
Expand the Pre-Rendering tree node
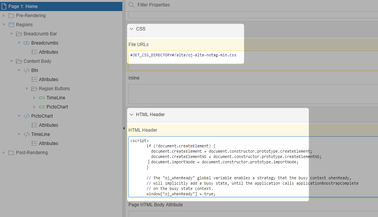coord(4,16)
